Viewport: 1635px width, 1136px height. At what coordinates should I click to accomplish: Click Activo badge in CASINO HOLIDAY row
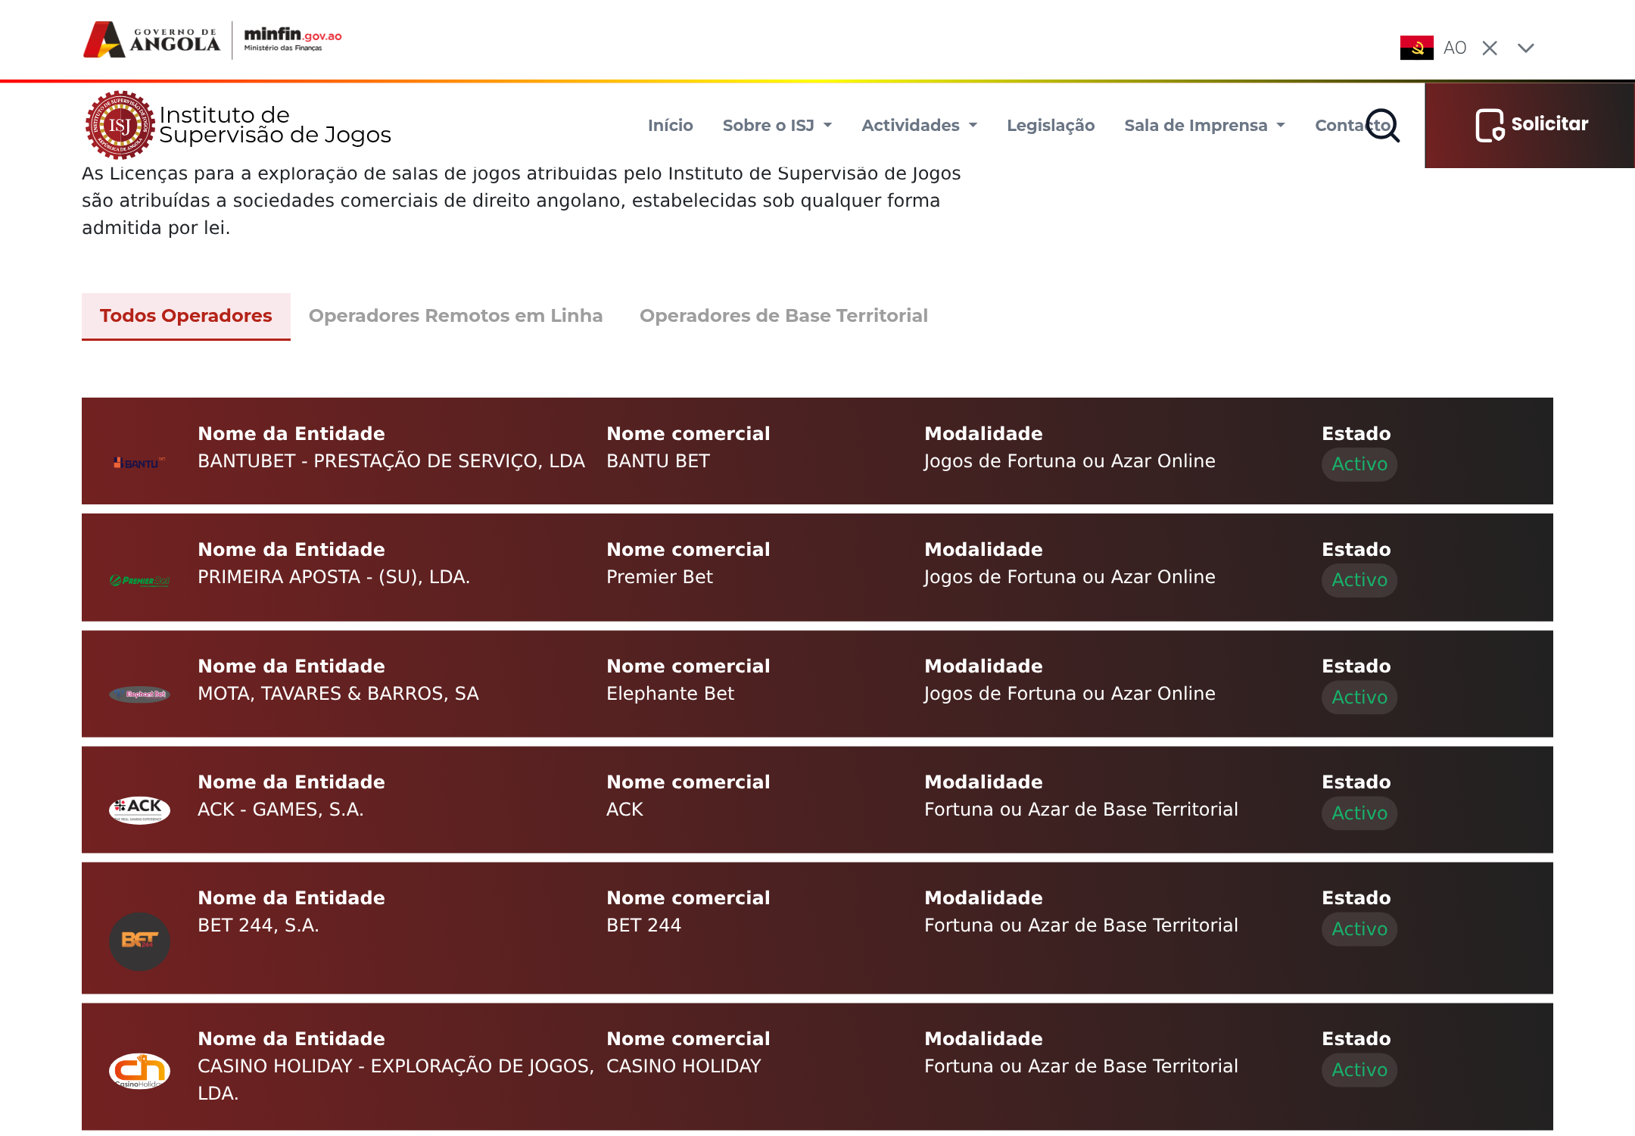click(1359, 1070)
